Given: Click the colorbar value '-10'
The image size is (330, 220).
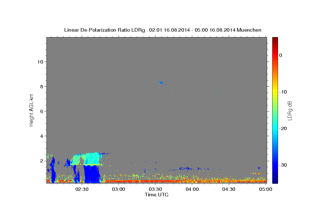Looking at the screenshot, I should click(283, 92).
